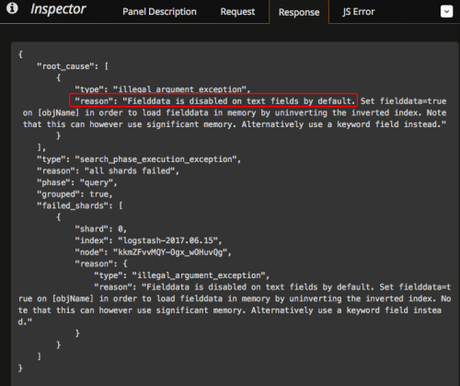Click the node value "kkmZFvvMQY-Ogx_wOHuvQg"

tap(170, 252)
